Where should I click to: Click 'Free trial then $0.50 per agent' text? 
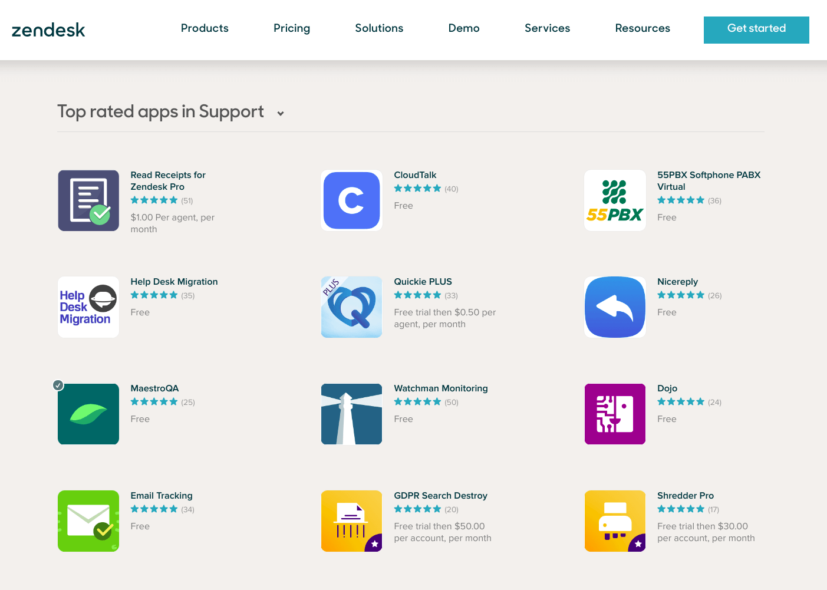(x=444, y=318)
